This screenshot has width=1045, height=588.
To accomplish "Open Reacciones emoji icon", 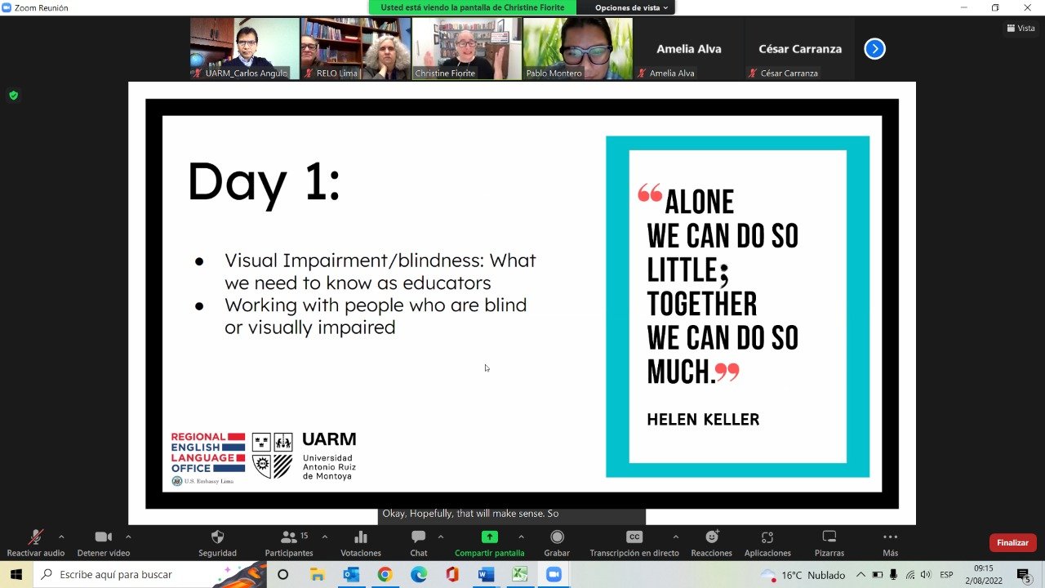I will [x=711, y=537].
